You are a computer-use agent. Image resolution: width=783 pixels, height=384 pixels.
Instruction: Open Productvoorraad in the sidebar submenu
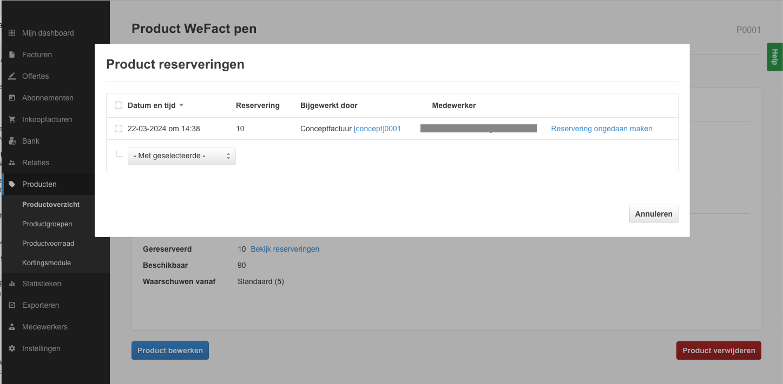(48, 243)
